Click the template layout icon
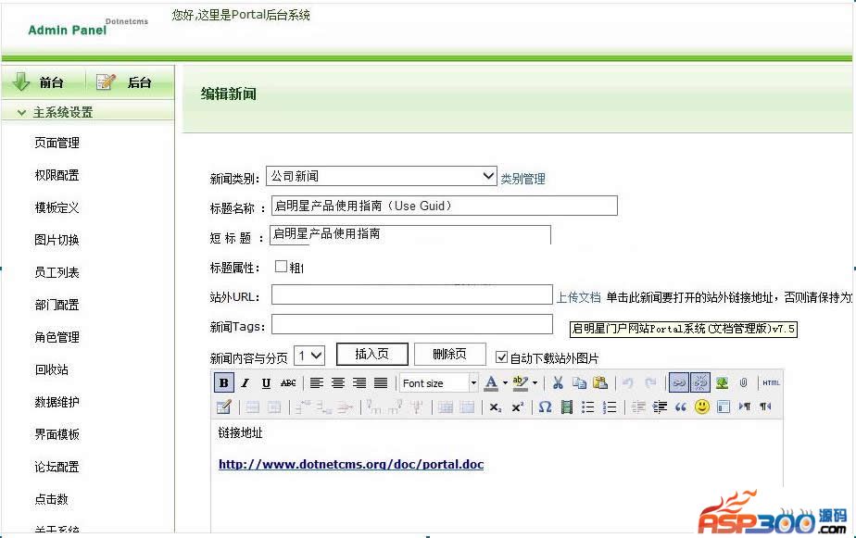 pos(724,407)
